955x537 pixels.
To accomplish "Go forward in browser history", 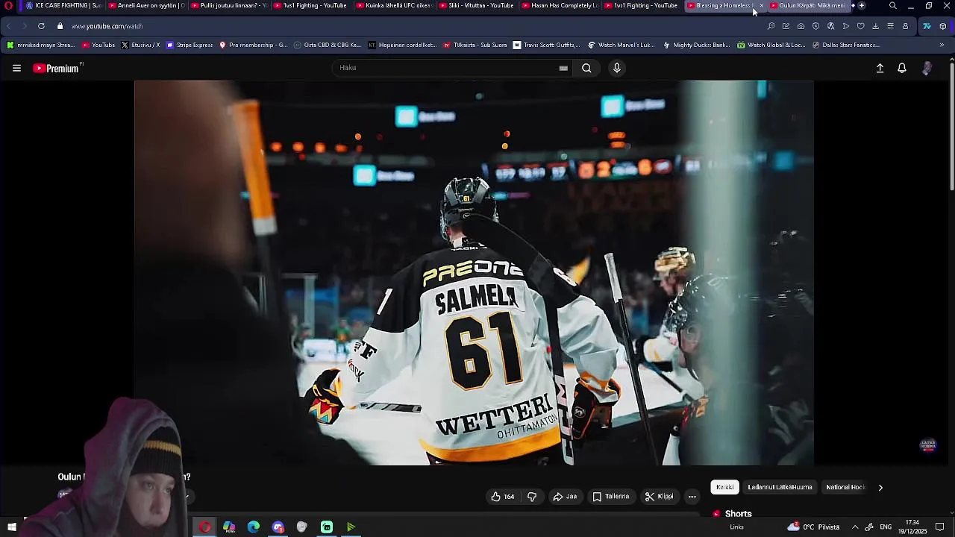I will click(25, 26).
